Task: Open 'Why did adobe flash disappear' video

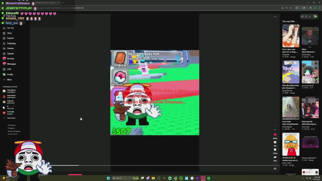Action: click(291, 72)
